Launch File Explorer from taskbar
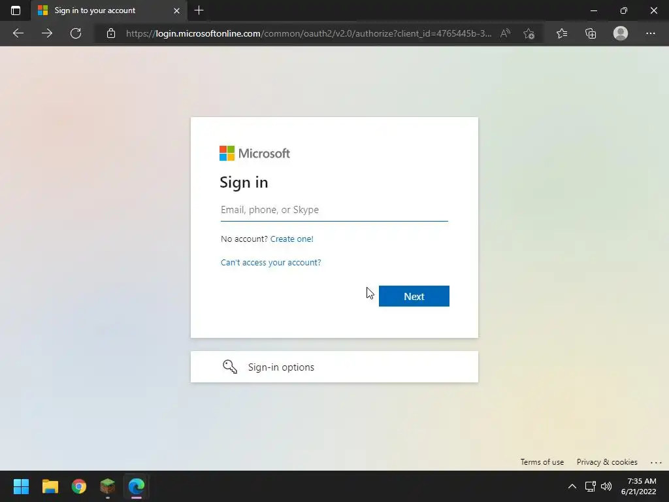Image resolution: width=669 pixels, height=502 pixels. 50,486
